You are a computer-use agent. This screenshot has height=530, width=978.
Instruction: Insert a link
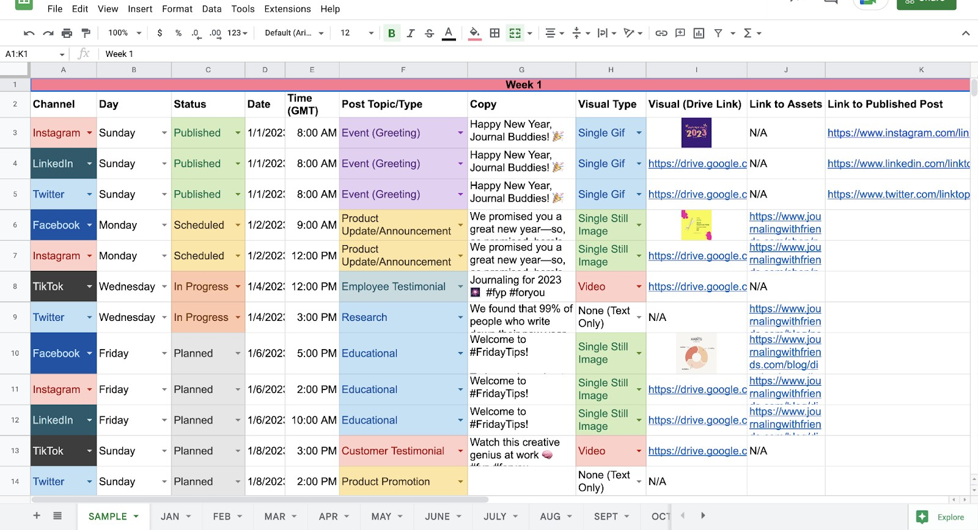click(x=661, y=33)
